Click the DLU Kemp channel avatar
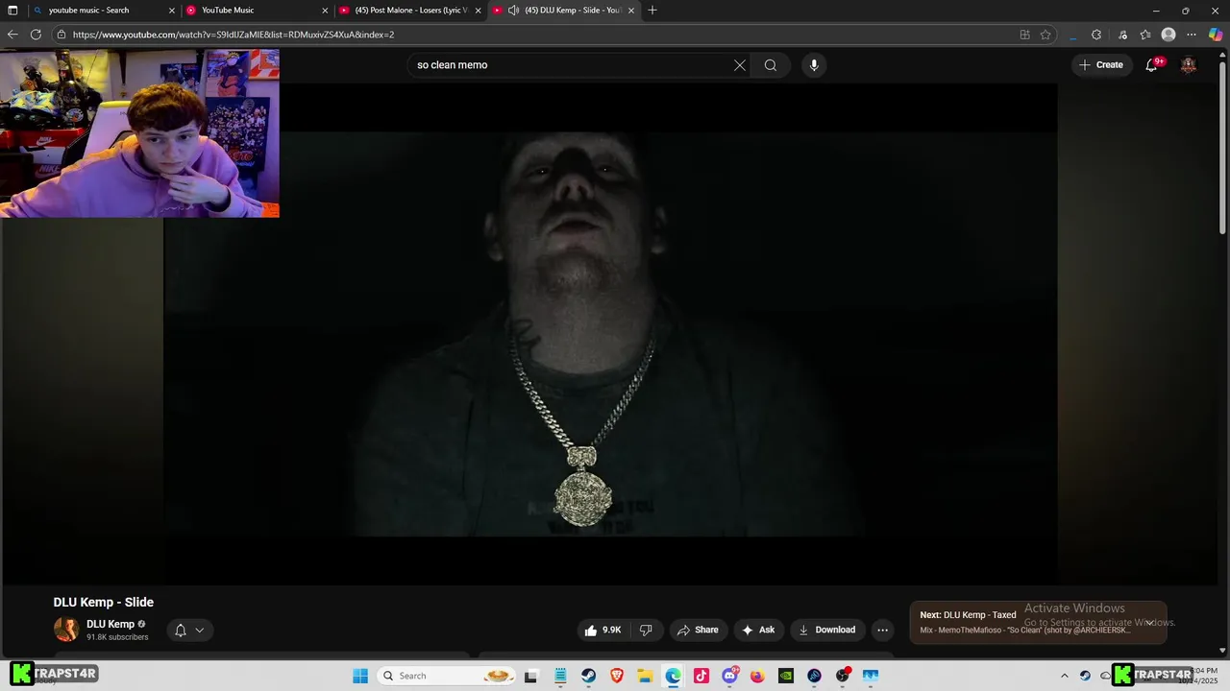The height and width of the screenshot is (691, 1230). 66,630
